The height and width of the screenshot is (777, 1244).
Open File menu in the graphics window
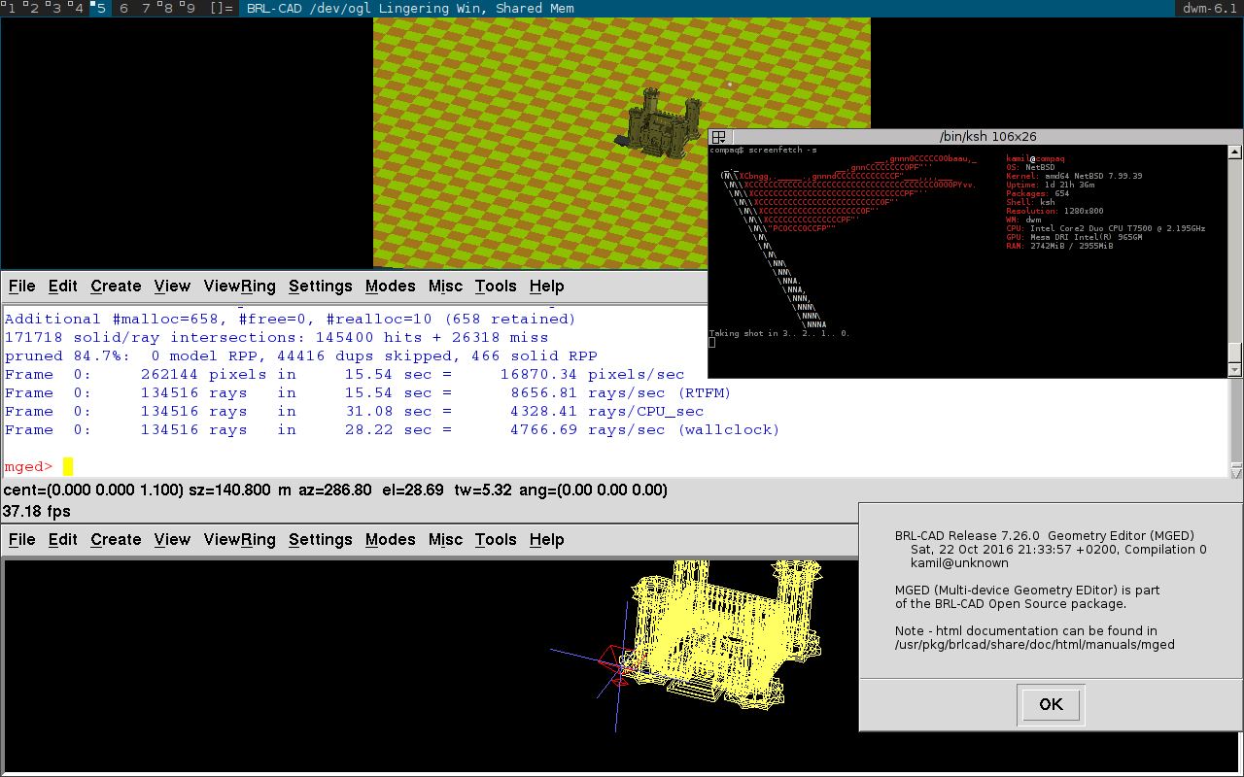pyautogui.click(x=21, y=540)
